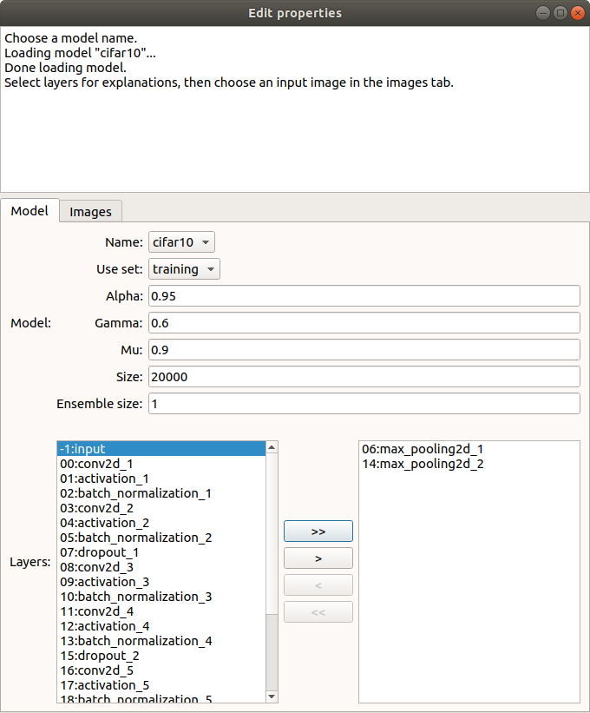
Task: Select the 16:conv2d_5 layer
Action: coord(161,670)
